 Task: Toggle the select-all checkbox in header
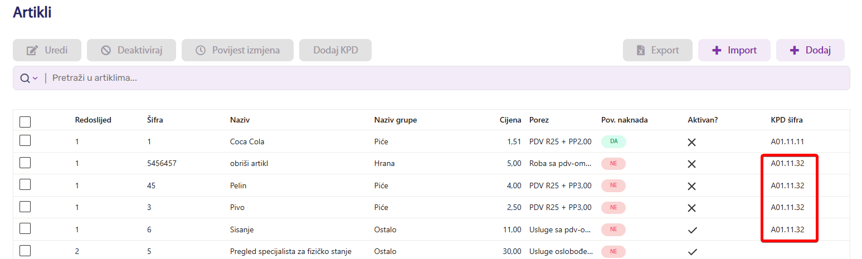pyautogui.click(x=25, y=121)
